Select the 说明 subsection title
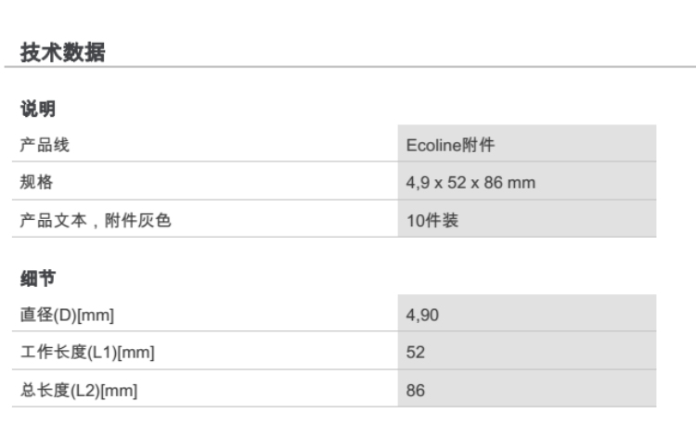 click(38, 109)
